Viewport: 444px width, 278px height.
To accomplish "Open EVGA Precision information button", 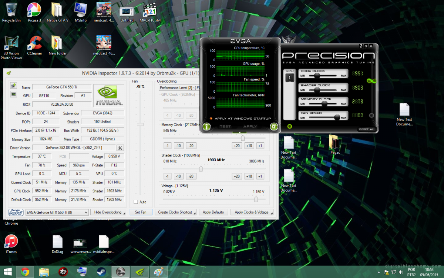I will point(206,126).
